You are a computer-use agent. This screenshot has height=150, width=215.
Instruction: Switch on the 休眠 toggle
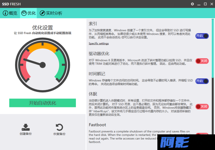tap(202, 106)
